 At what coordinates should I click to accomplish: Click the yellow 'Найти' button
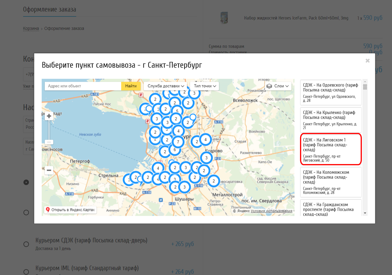tap(131, 86)
